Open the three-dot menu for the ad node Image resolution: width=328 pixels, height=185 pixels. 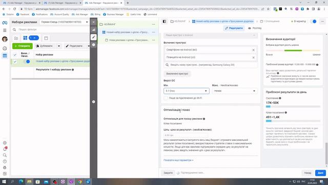154,40
